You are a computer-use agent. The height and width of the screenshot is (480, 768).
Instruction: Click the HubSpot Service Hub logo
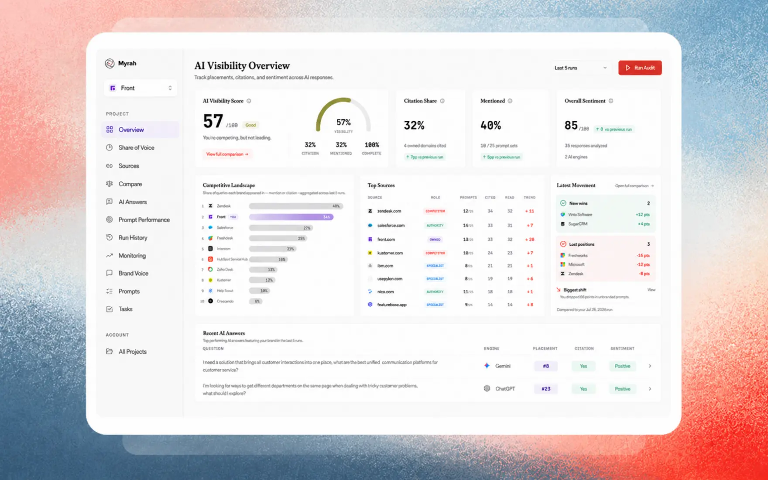(x=210, y=259)
